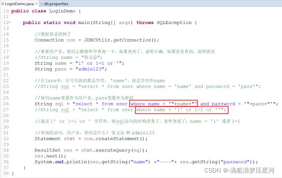Click the comment on line 29 about 1=1
The image size is (282, 178).
click(138, 121)
